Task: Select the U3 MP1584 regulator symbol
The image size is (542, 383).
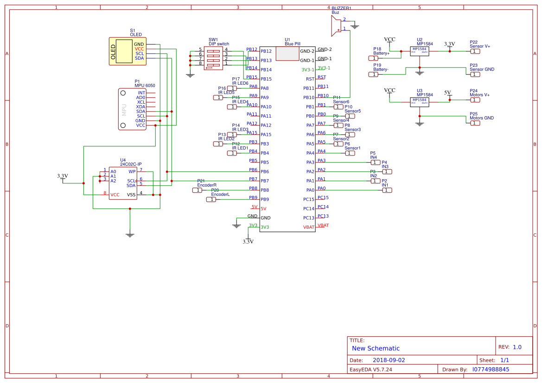Action: pos(419,101)
